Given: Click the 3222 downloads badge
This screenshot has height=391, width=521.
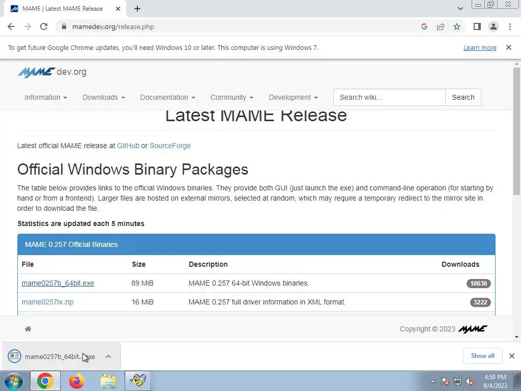Looking at the screenshot, I should (x=480, y=302).
